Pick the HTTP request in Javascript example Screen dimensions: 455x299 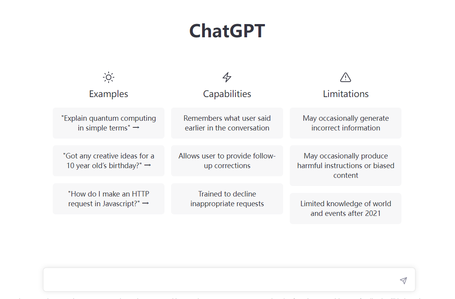[109, 199]
